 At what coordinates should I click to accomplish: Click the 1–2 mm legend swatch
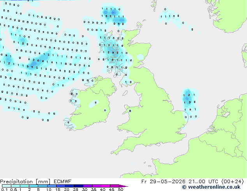pos(25,186)
